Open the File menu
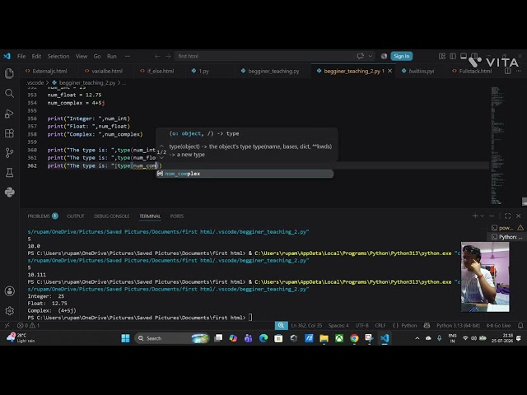The height and width of the screenshot is (395, 527). [x=21, y=56]
